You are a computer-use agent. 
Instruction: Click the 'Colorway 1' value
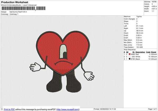point(14,14)
